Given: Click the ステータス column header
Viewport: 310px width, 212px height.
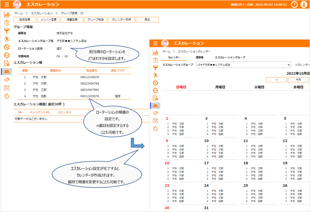Looking at the screenshot, I should 64,112.
